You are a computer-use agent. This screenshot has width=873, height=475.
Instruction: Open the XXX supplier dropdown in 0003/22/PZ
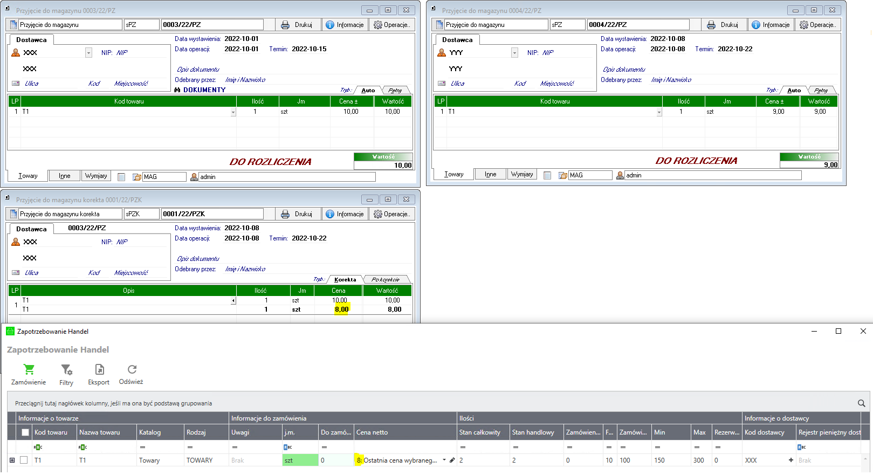tap(88, 53)
